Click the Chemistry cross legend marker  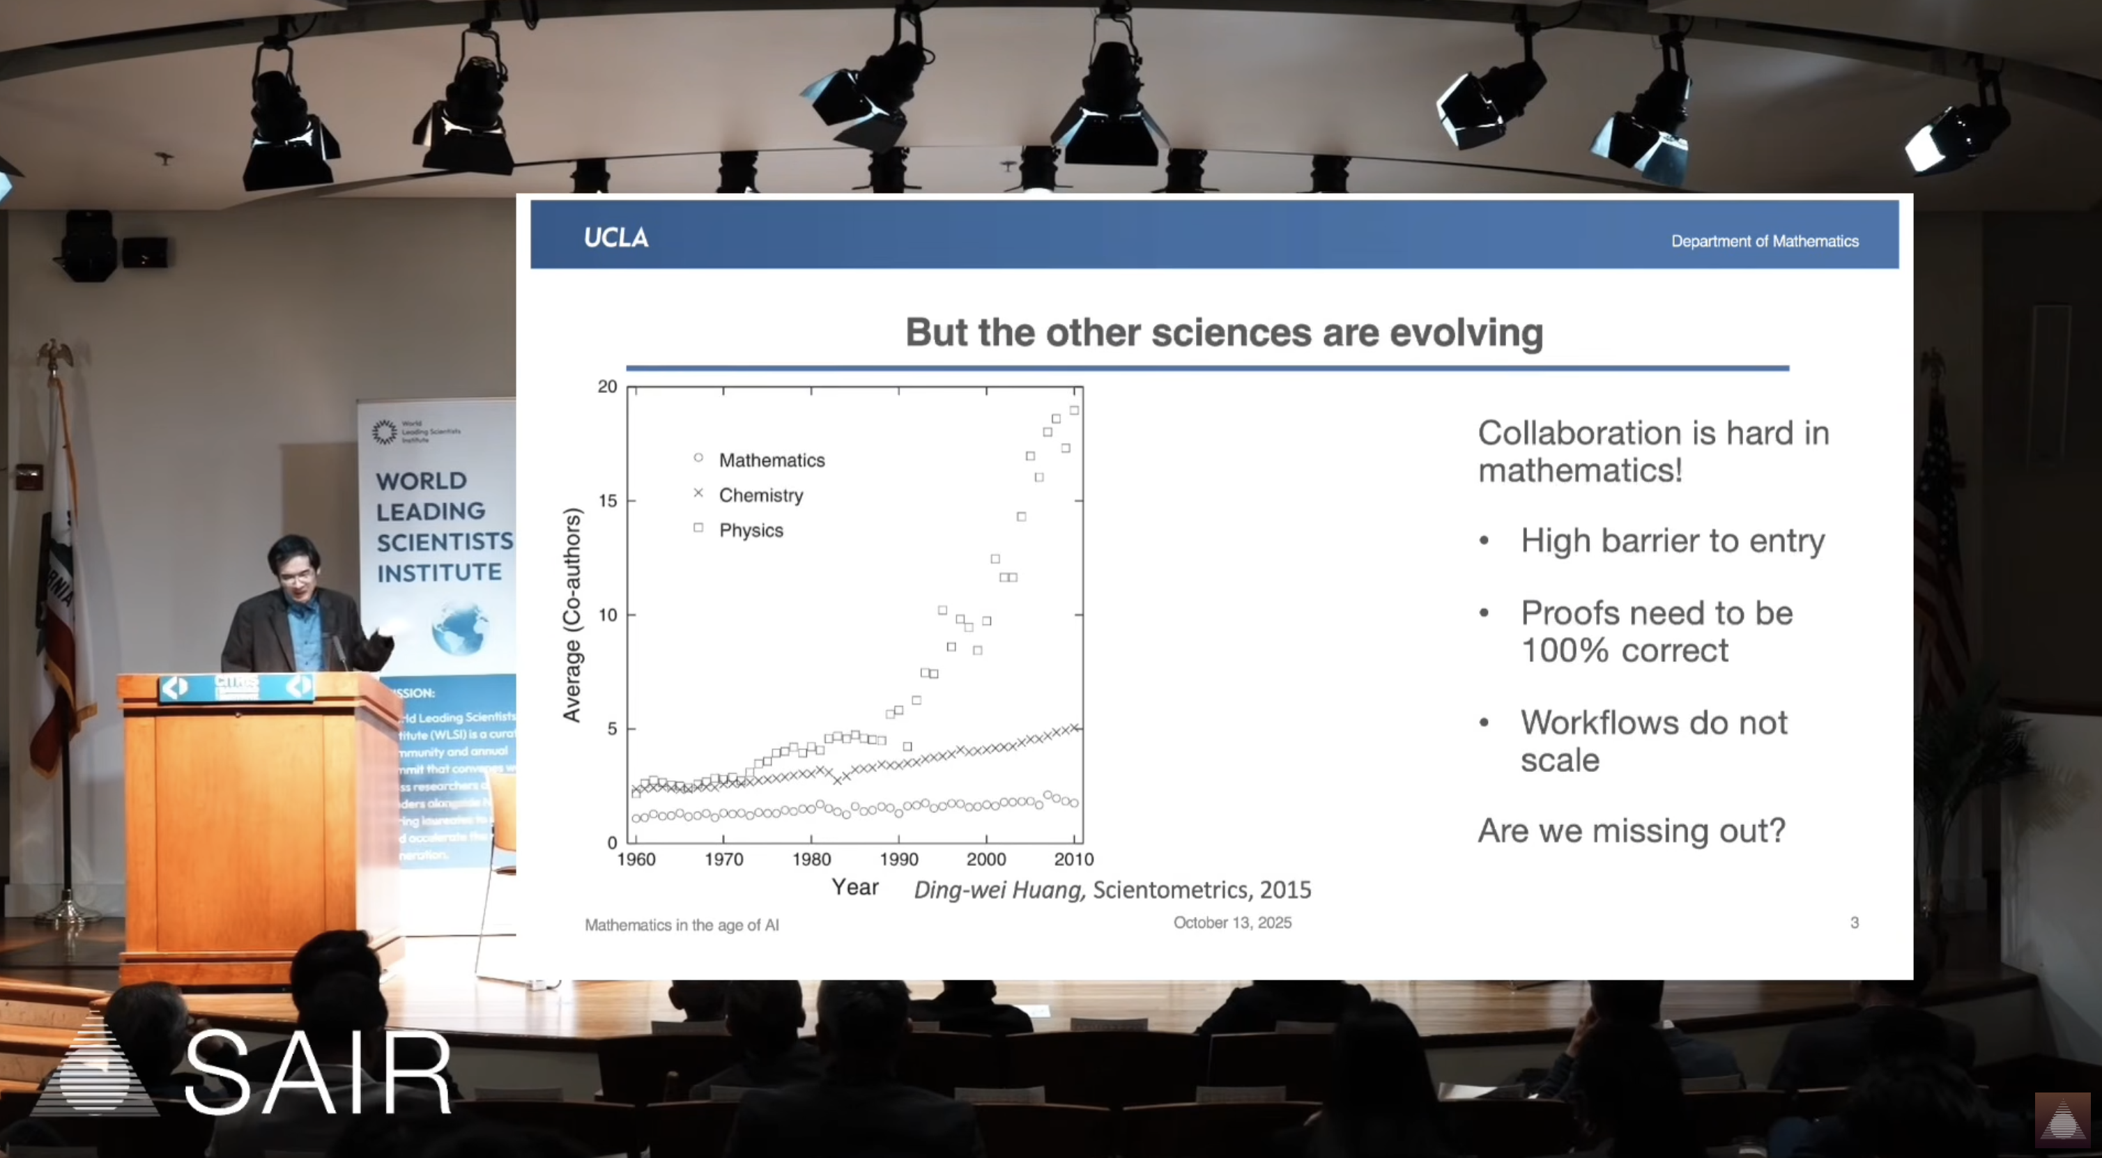(698, 493)
